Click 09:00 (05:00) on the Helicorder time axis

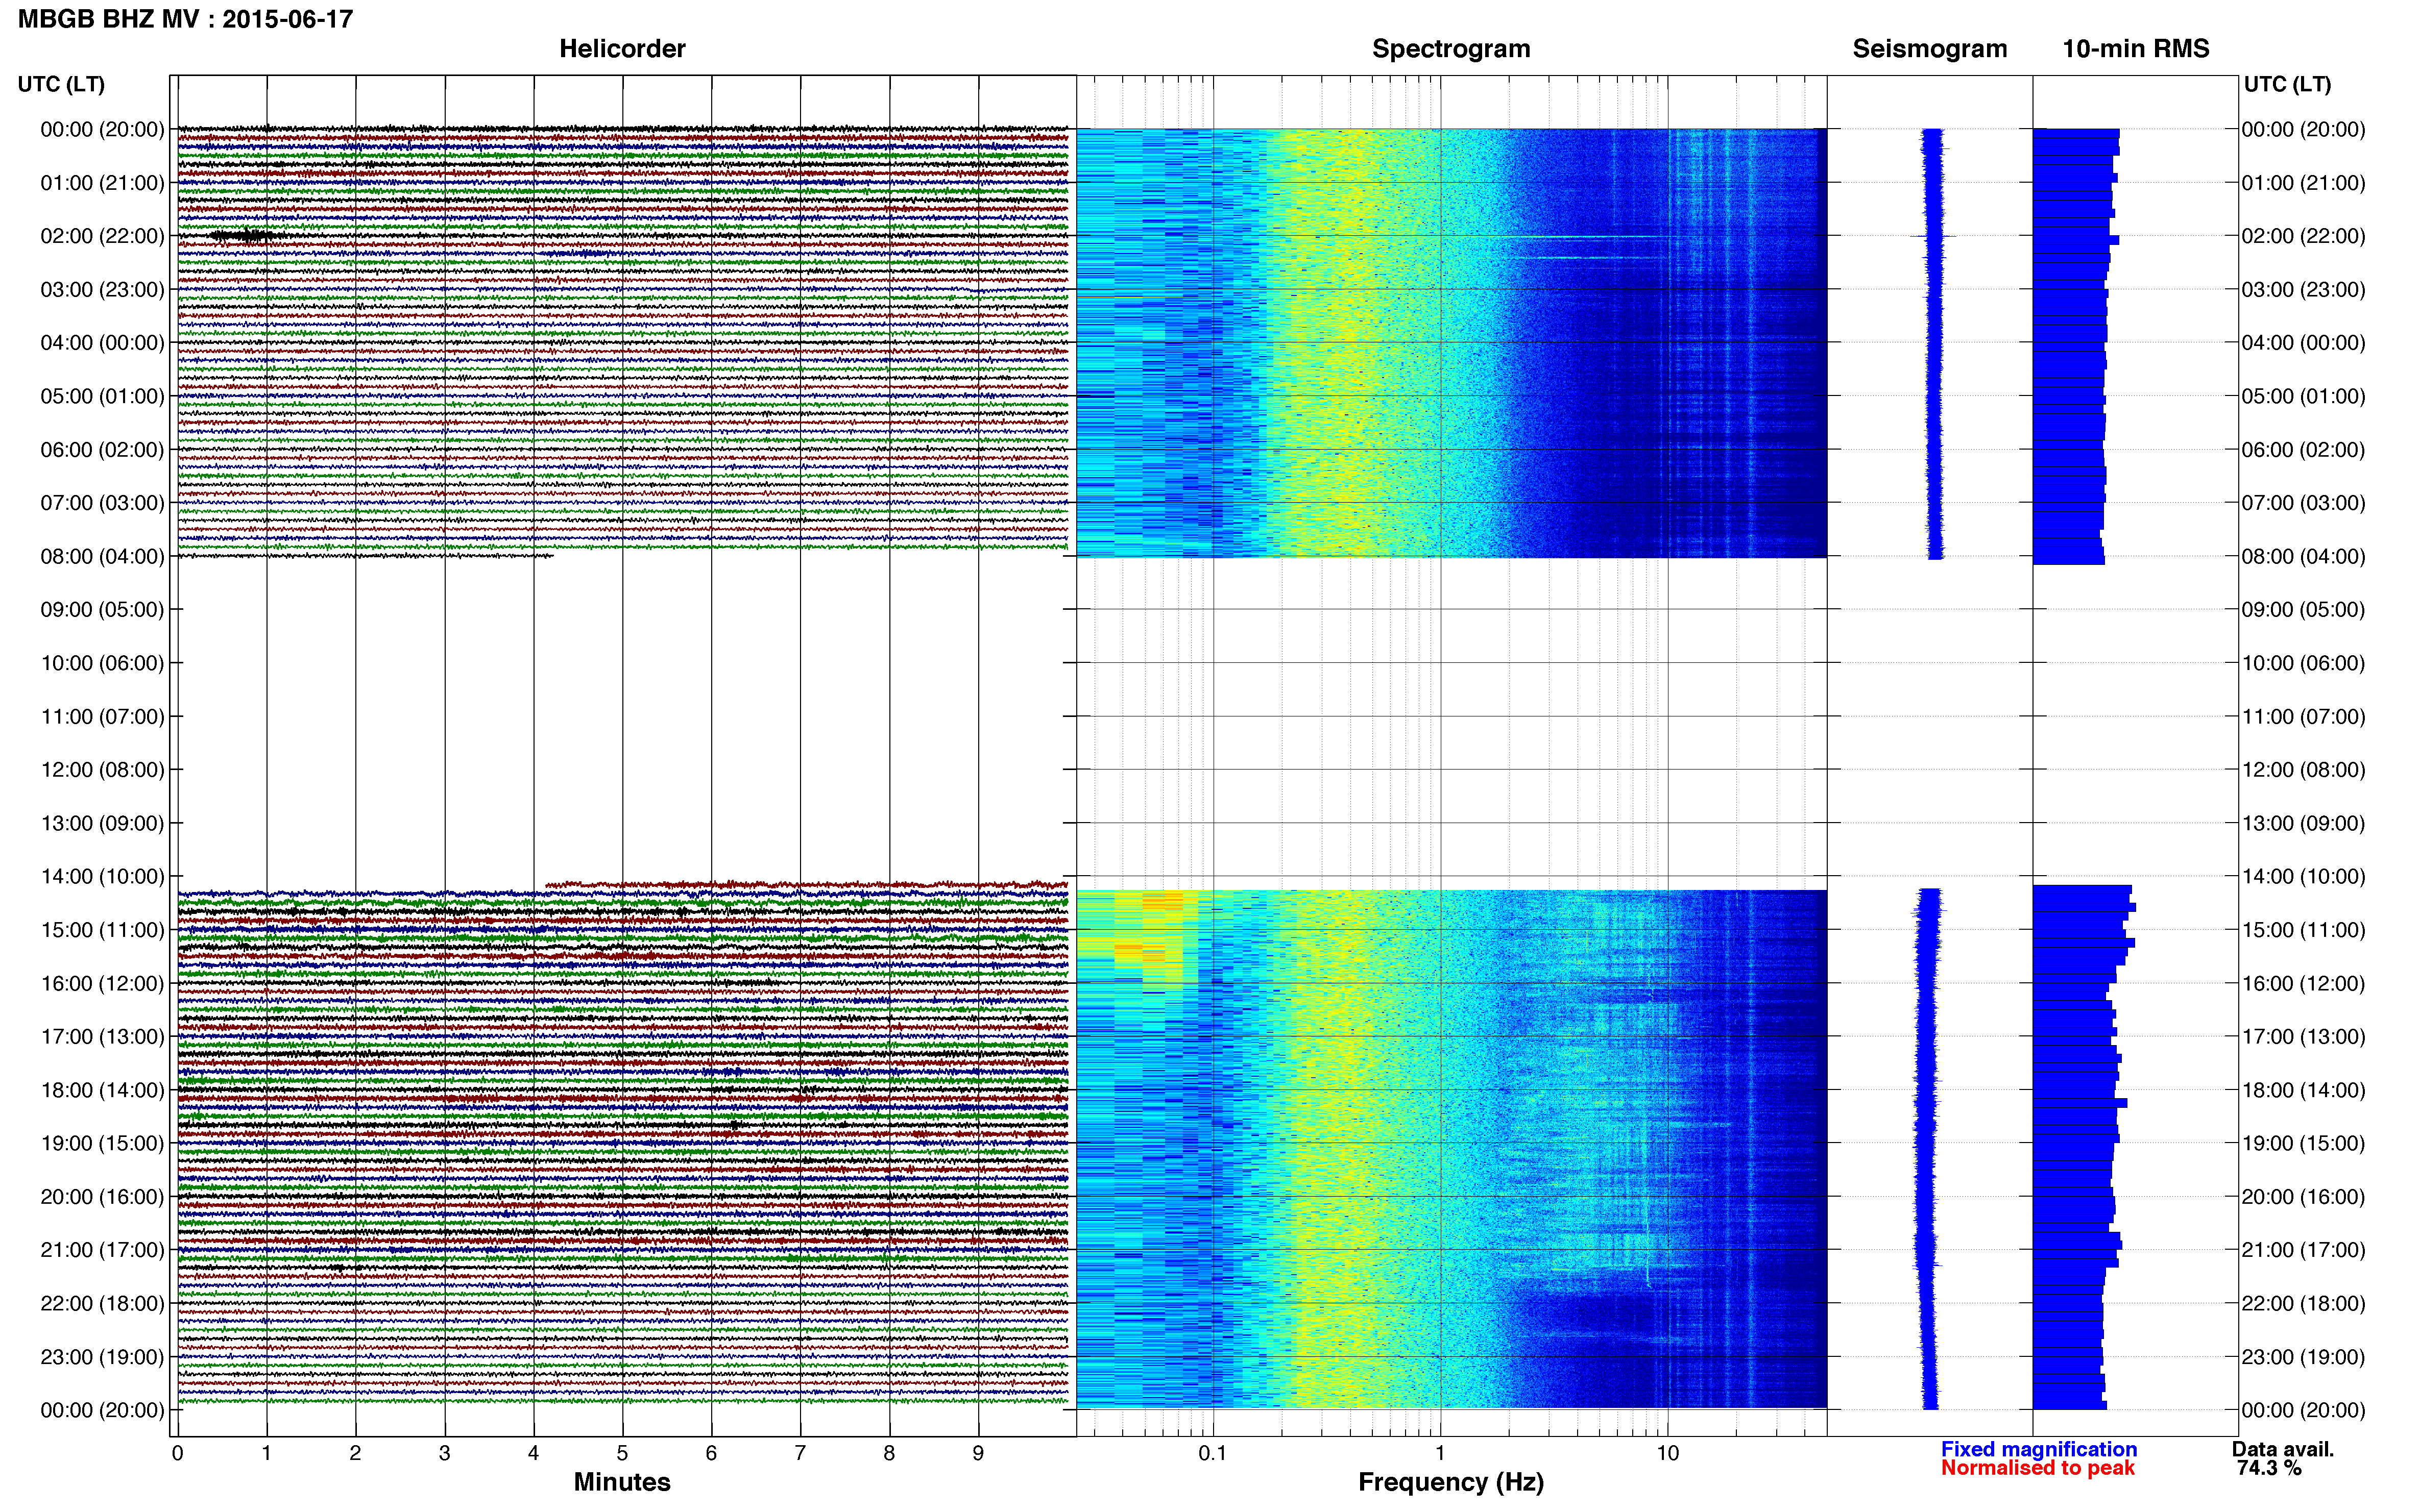click(x=102, y=610)
